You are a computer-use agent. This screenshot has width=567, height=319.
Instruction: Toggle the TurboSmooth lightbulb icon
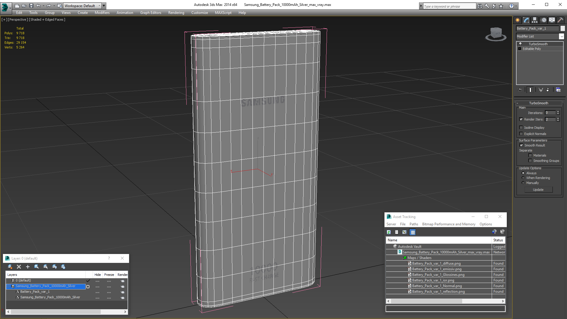(520, 44)
